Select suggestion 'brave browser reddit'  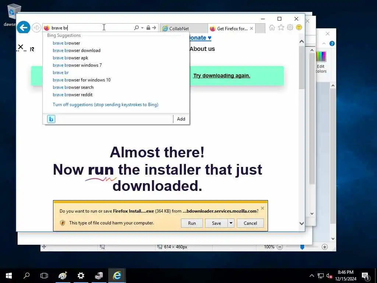pyautogui.click(x=73, y=95)
